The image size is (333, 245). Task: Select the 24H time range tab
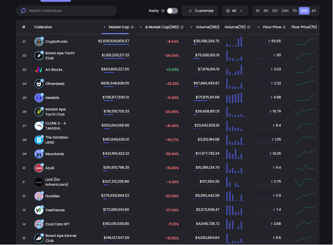pyautogui.click(x=285, y=11)
